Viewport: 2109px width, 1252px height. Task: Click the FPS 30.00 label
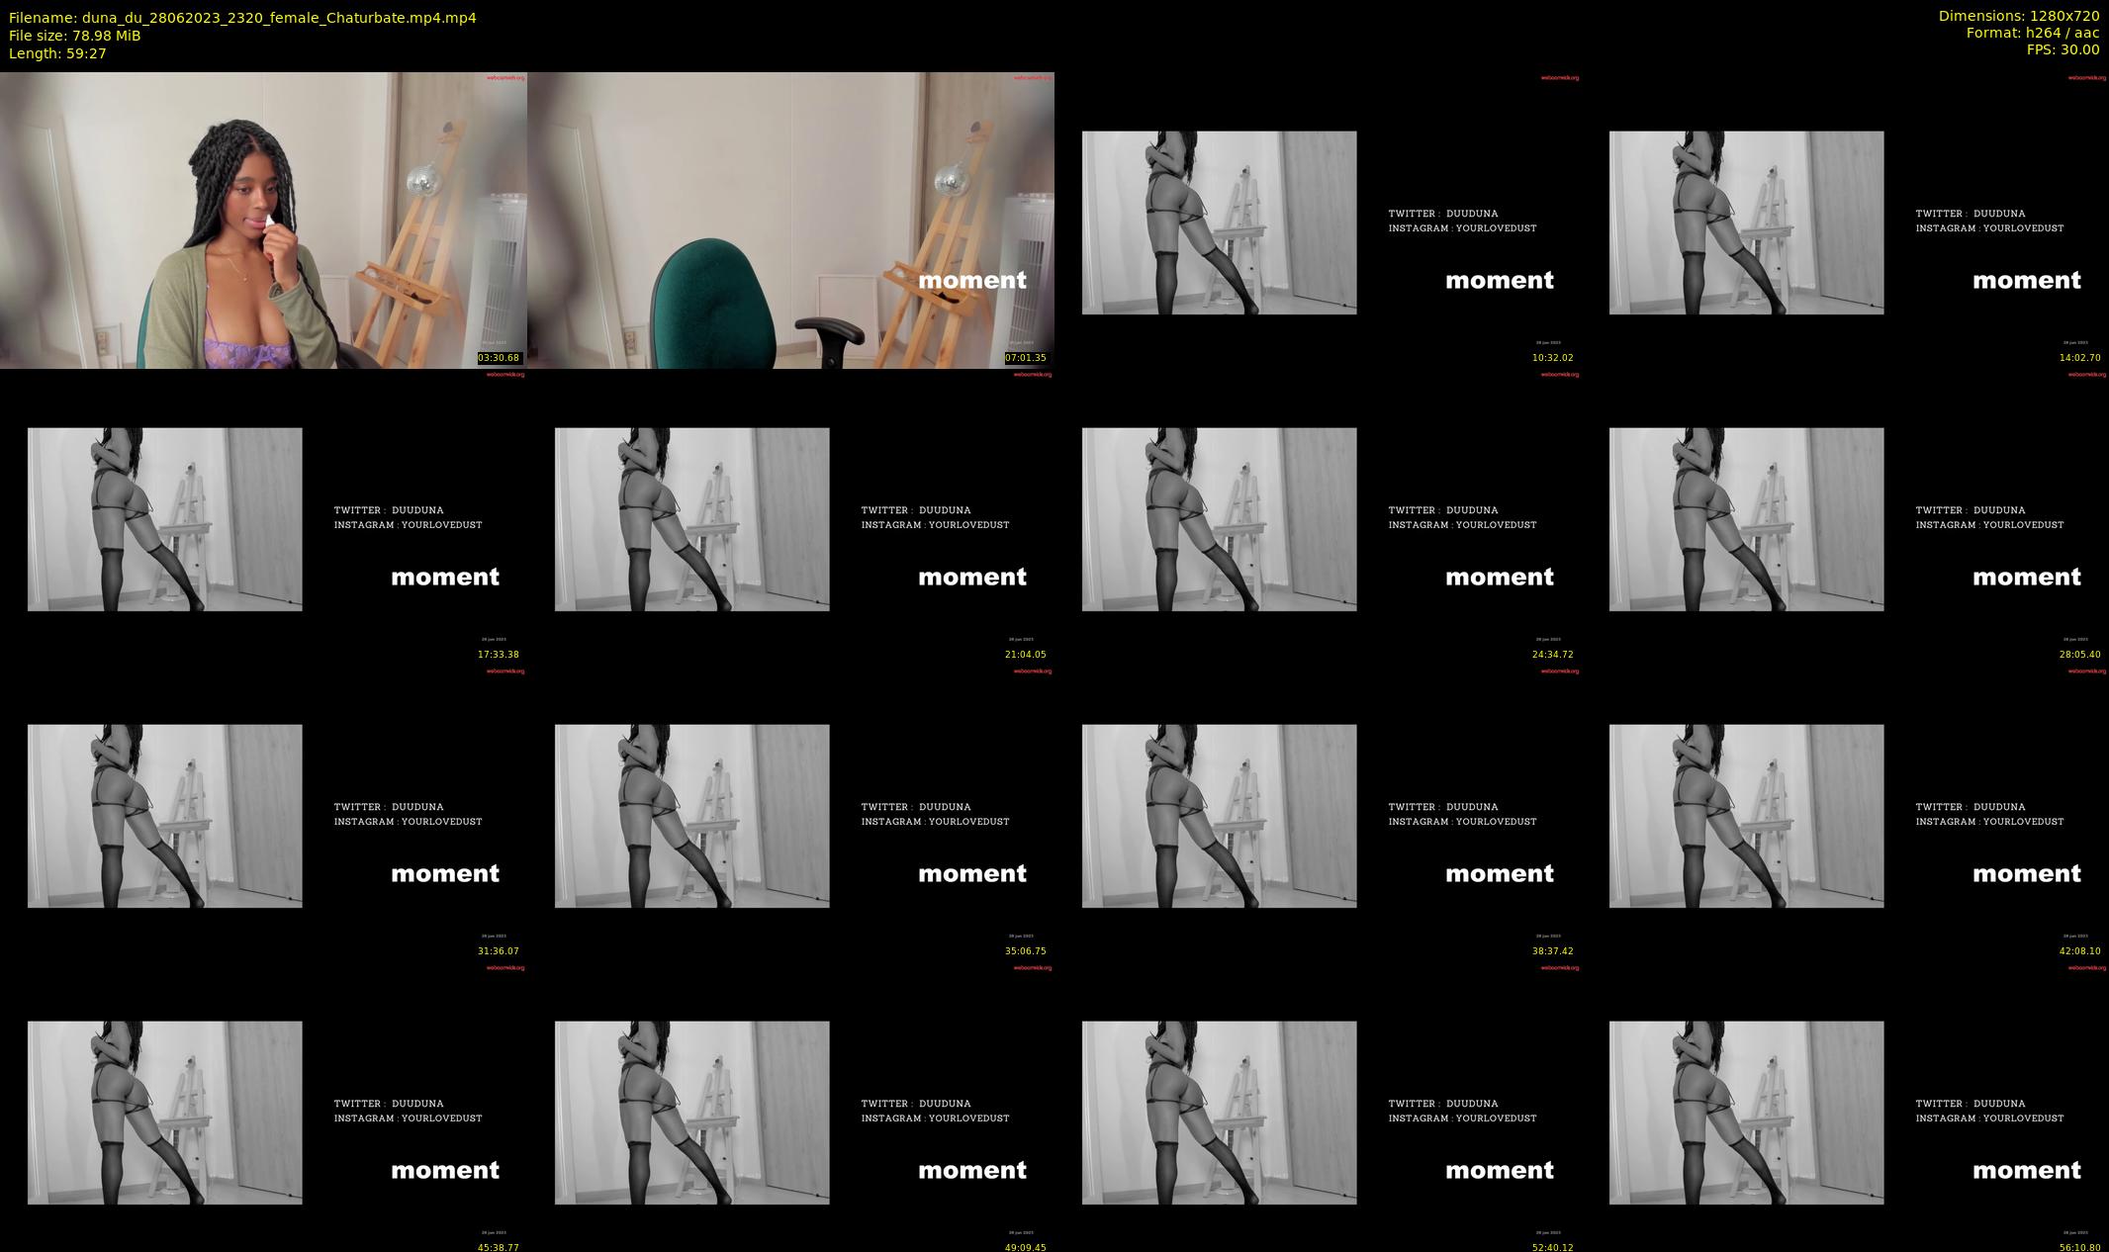point(2063,49)
